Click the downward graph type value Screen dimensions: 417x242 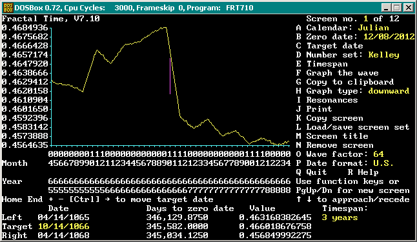389,91
